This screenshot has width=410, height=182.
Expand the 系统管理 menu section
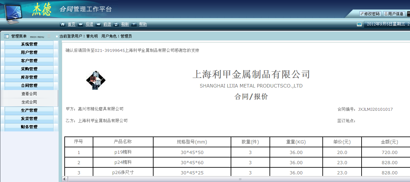pos(29,44)
